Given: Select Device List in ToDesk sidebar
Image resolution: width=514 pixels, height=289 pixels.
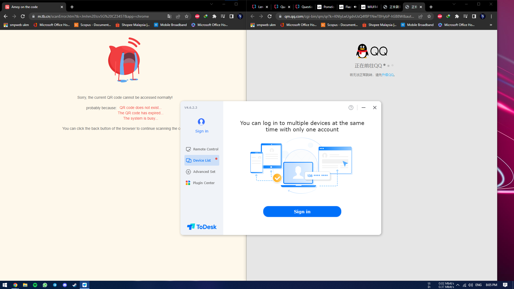Looking at the screenshot, I should pos(202,160).
